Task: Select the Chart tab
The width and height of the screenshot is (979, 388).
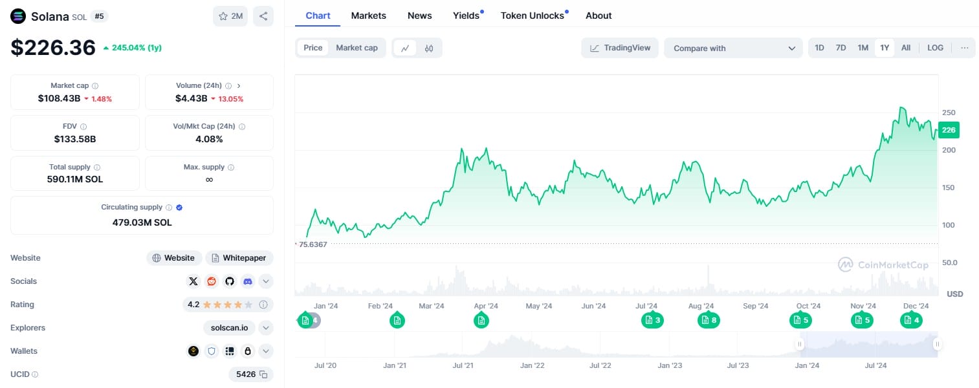Action: point(318,16)
